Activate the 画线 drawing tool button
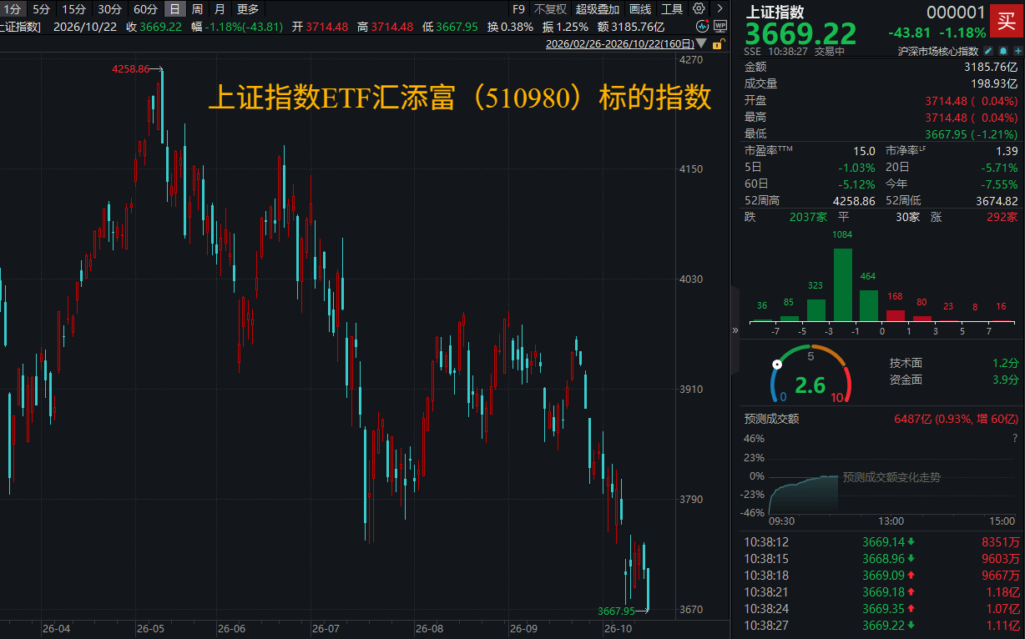This screenshot has height=639, width=1025. [640, 9]
